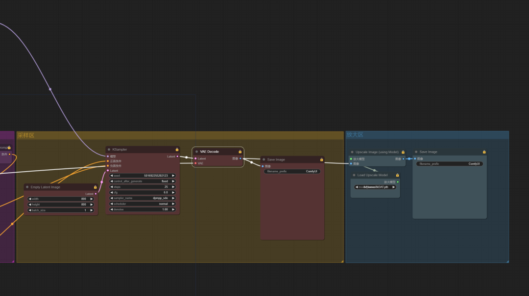Viewport: 529px width, 296px height.
Task: Click 图像 output port on Upscale Image node
Action: tap(403, 159)
